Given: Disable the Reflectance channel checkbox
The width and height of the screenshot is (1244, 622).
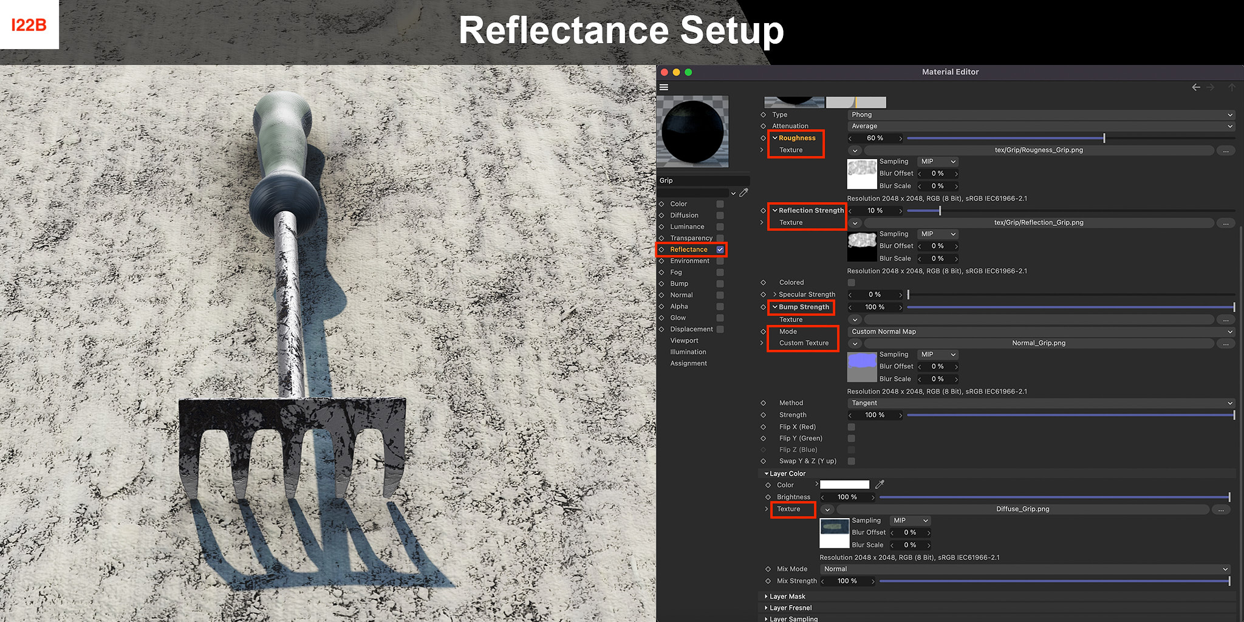Looking at the screenshot, I should tap(720, 250).
